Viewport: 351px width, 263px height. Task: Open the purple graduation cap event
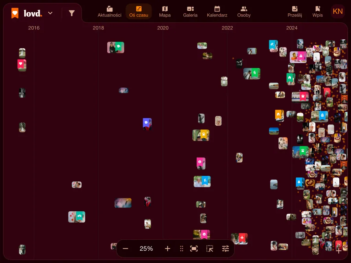[x=147, y=124]
